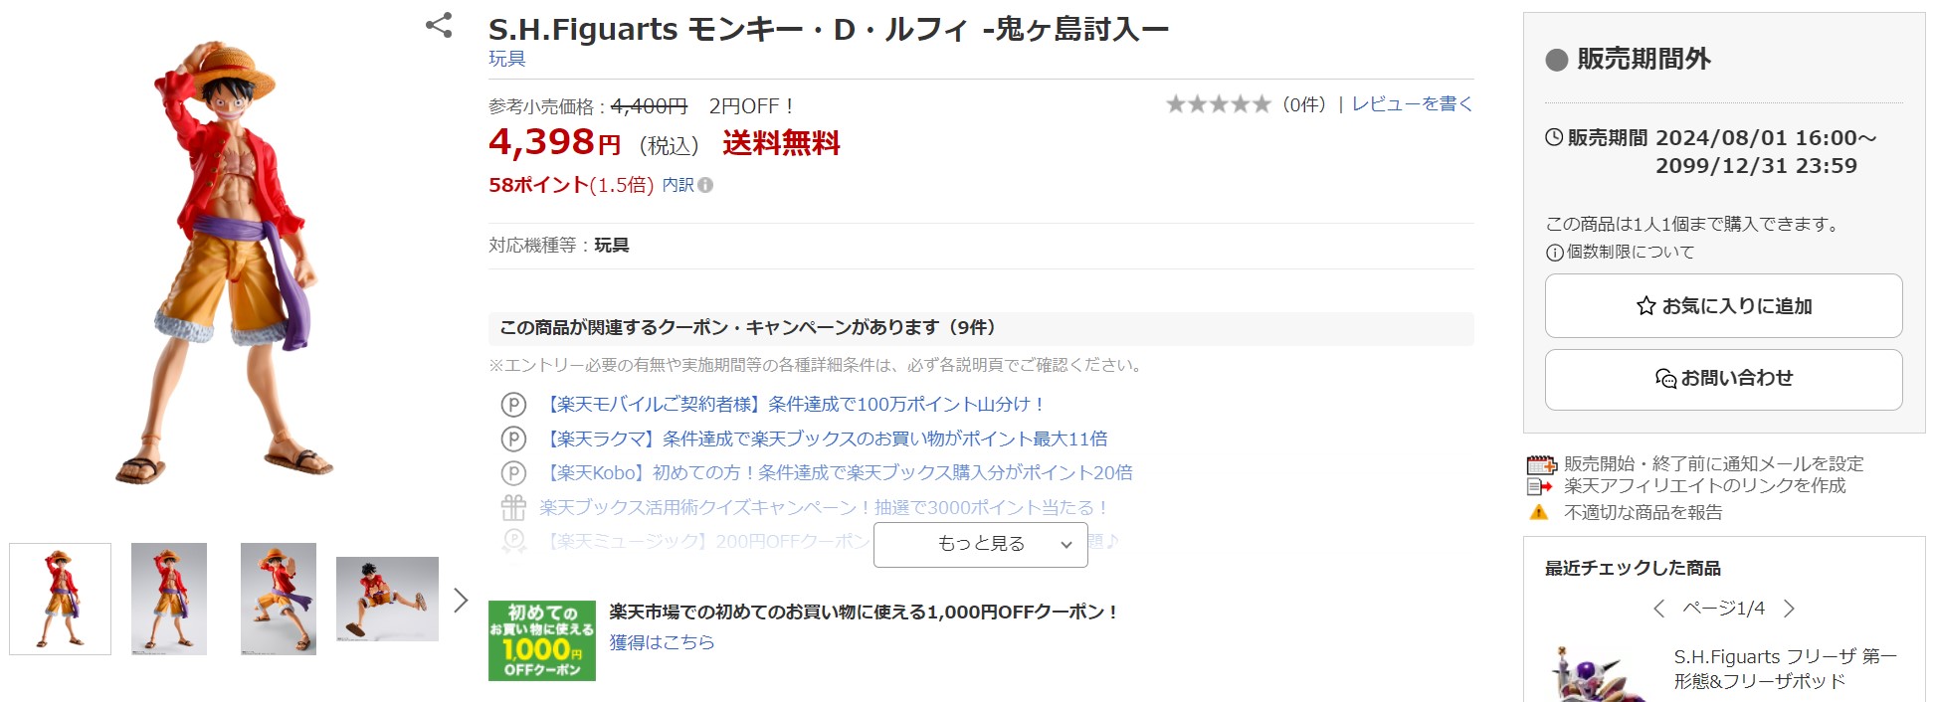1935x702 pixels.
Task: Click the product title S.H.Figuarts モンキー・D・ルフィ
Action: 828,30
